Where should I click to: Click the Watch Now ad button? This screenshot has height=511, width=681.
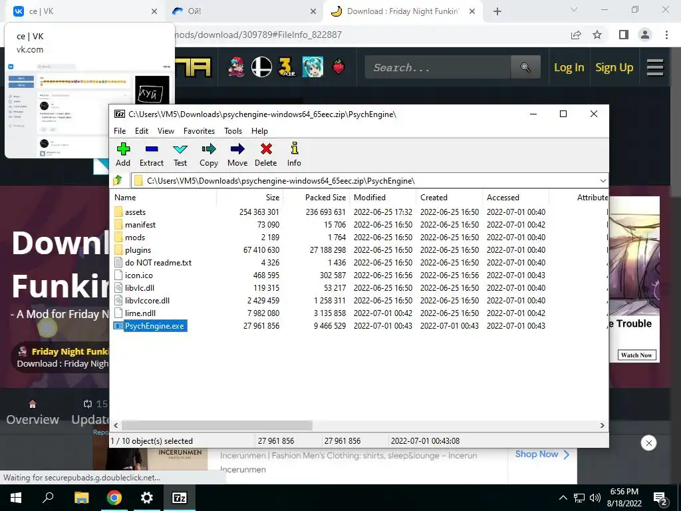coord(636,355)
